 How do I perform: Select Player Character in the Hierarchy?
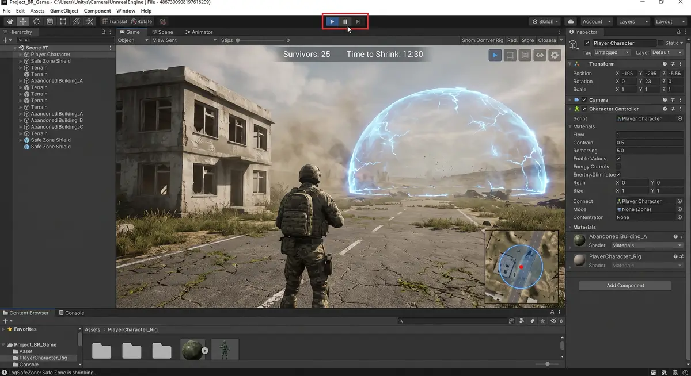click(x=51, y=55)
